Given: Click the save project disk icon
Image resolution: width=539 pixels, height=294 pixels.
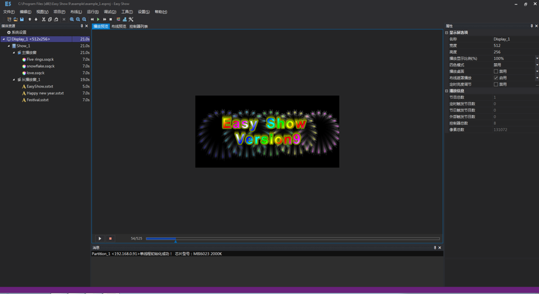Looking at the screenshot, I should [22, 19].
